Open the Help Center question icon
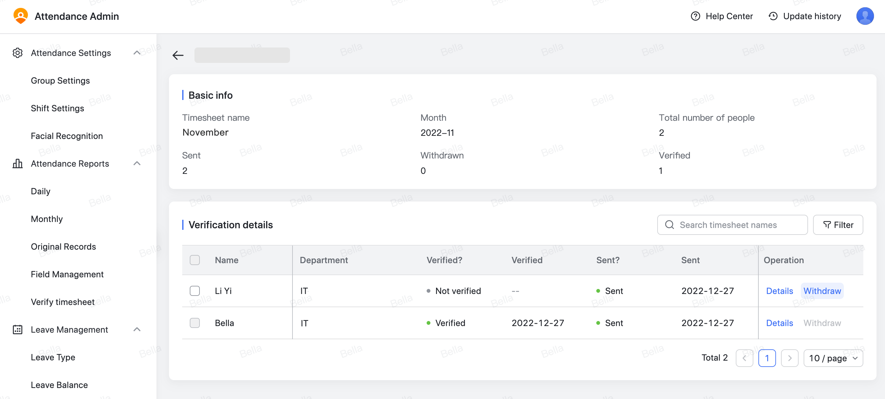This screenshot has width=885, height=399. click(x=695, y=16)
